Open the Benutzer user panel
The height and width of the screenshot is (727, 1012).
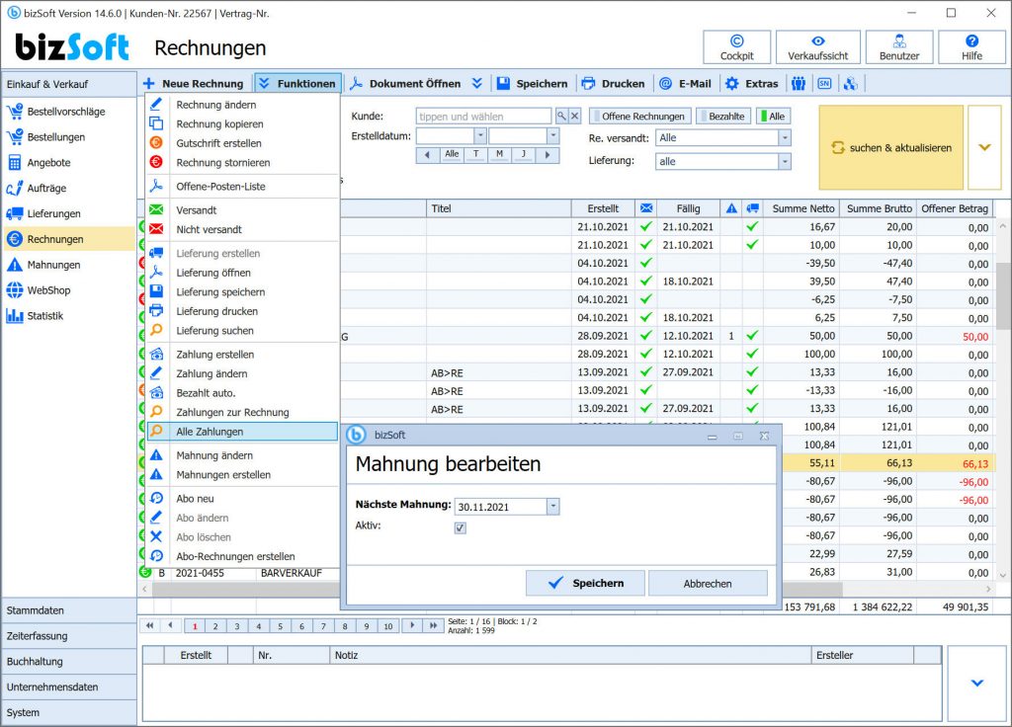click(899, 47)
